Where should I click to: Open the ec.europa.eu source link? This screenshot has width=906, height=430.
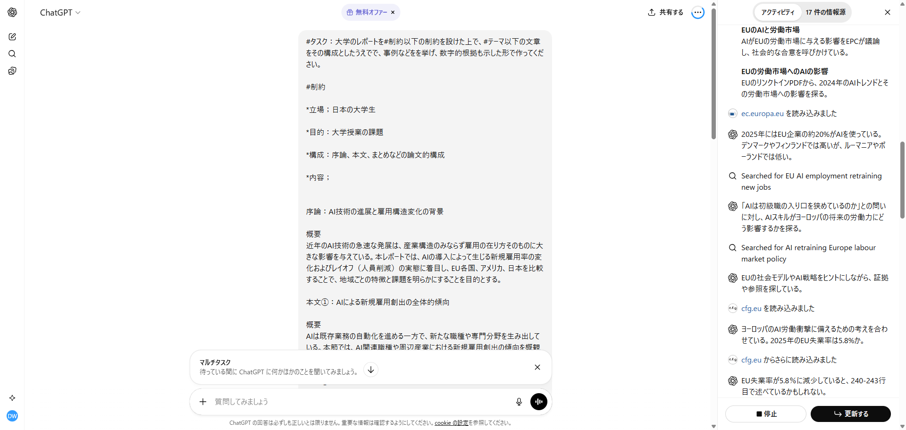click(762, 114)
